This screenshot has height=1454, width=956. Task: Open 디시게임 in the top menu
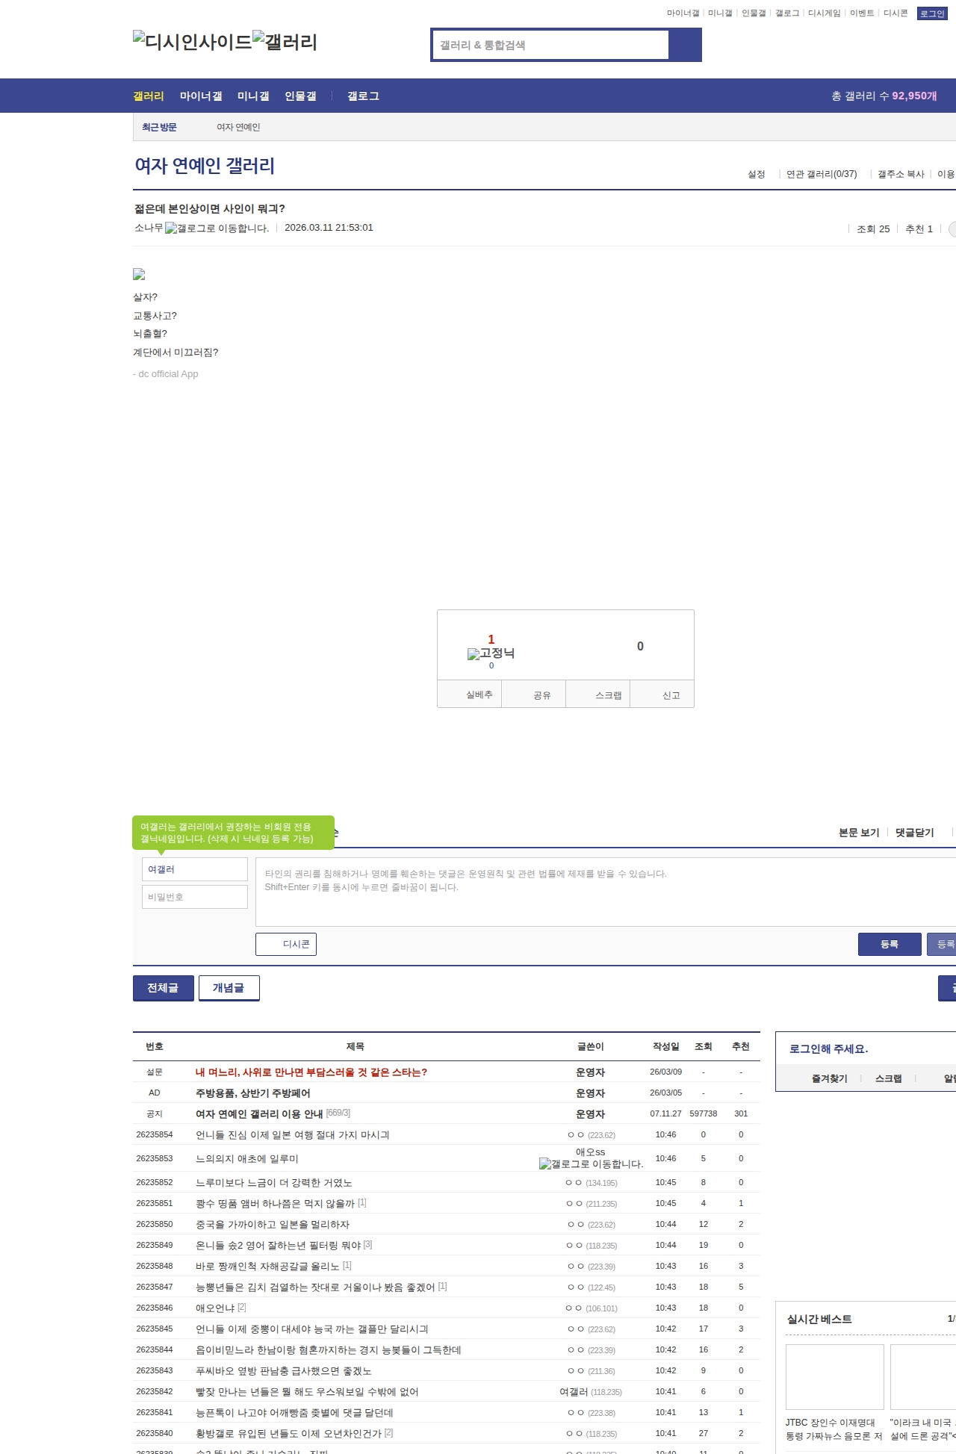(825, 13)
